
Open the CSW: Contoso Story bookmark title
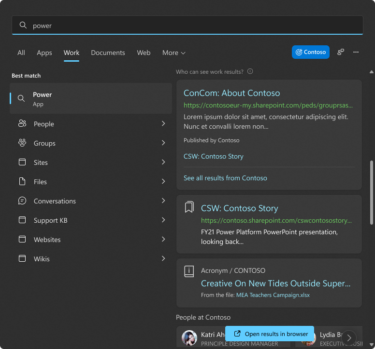point(239,208)
